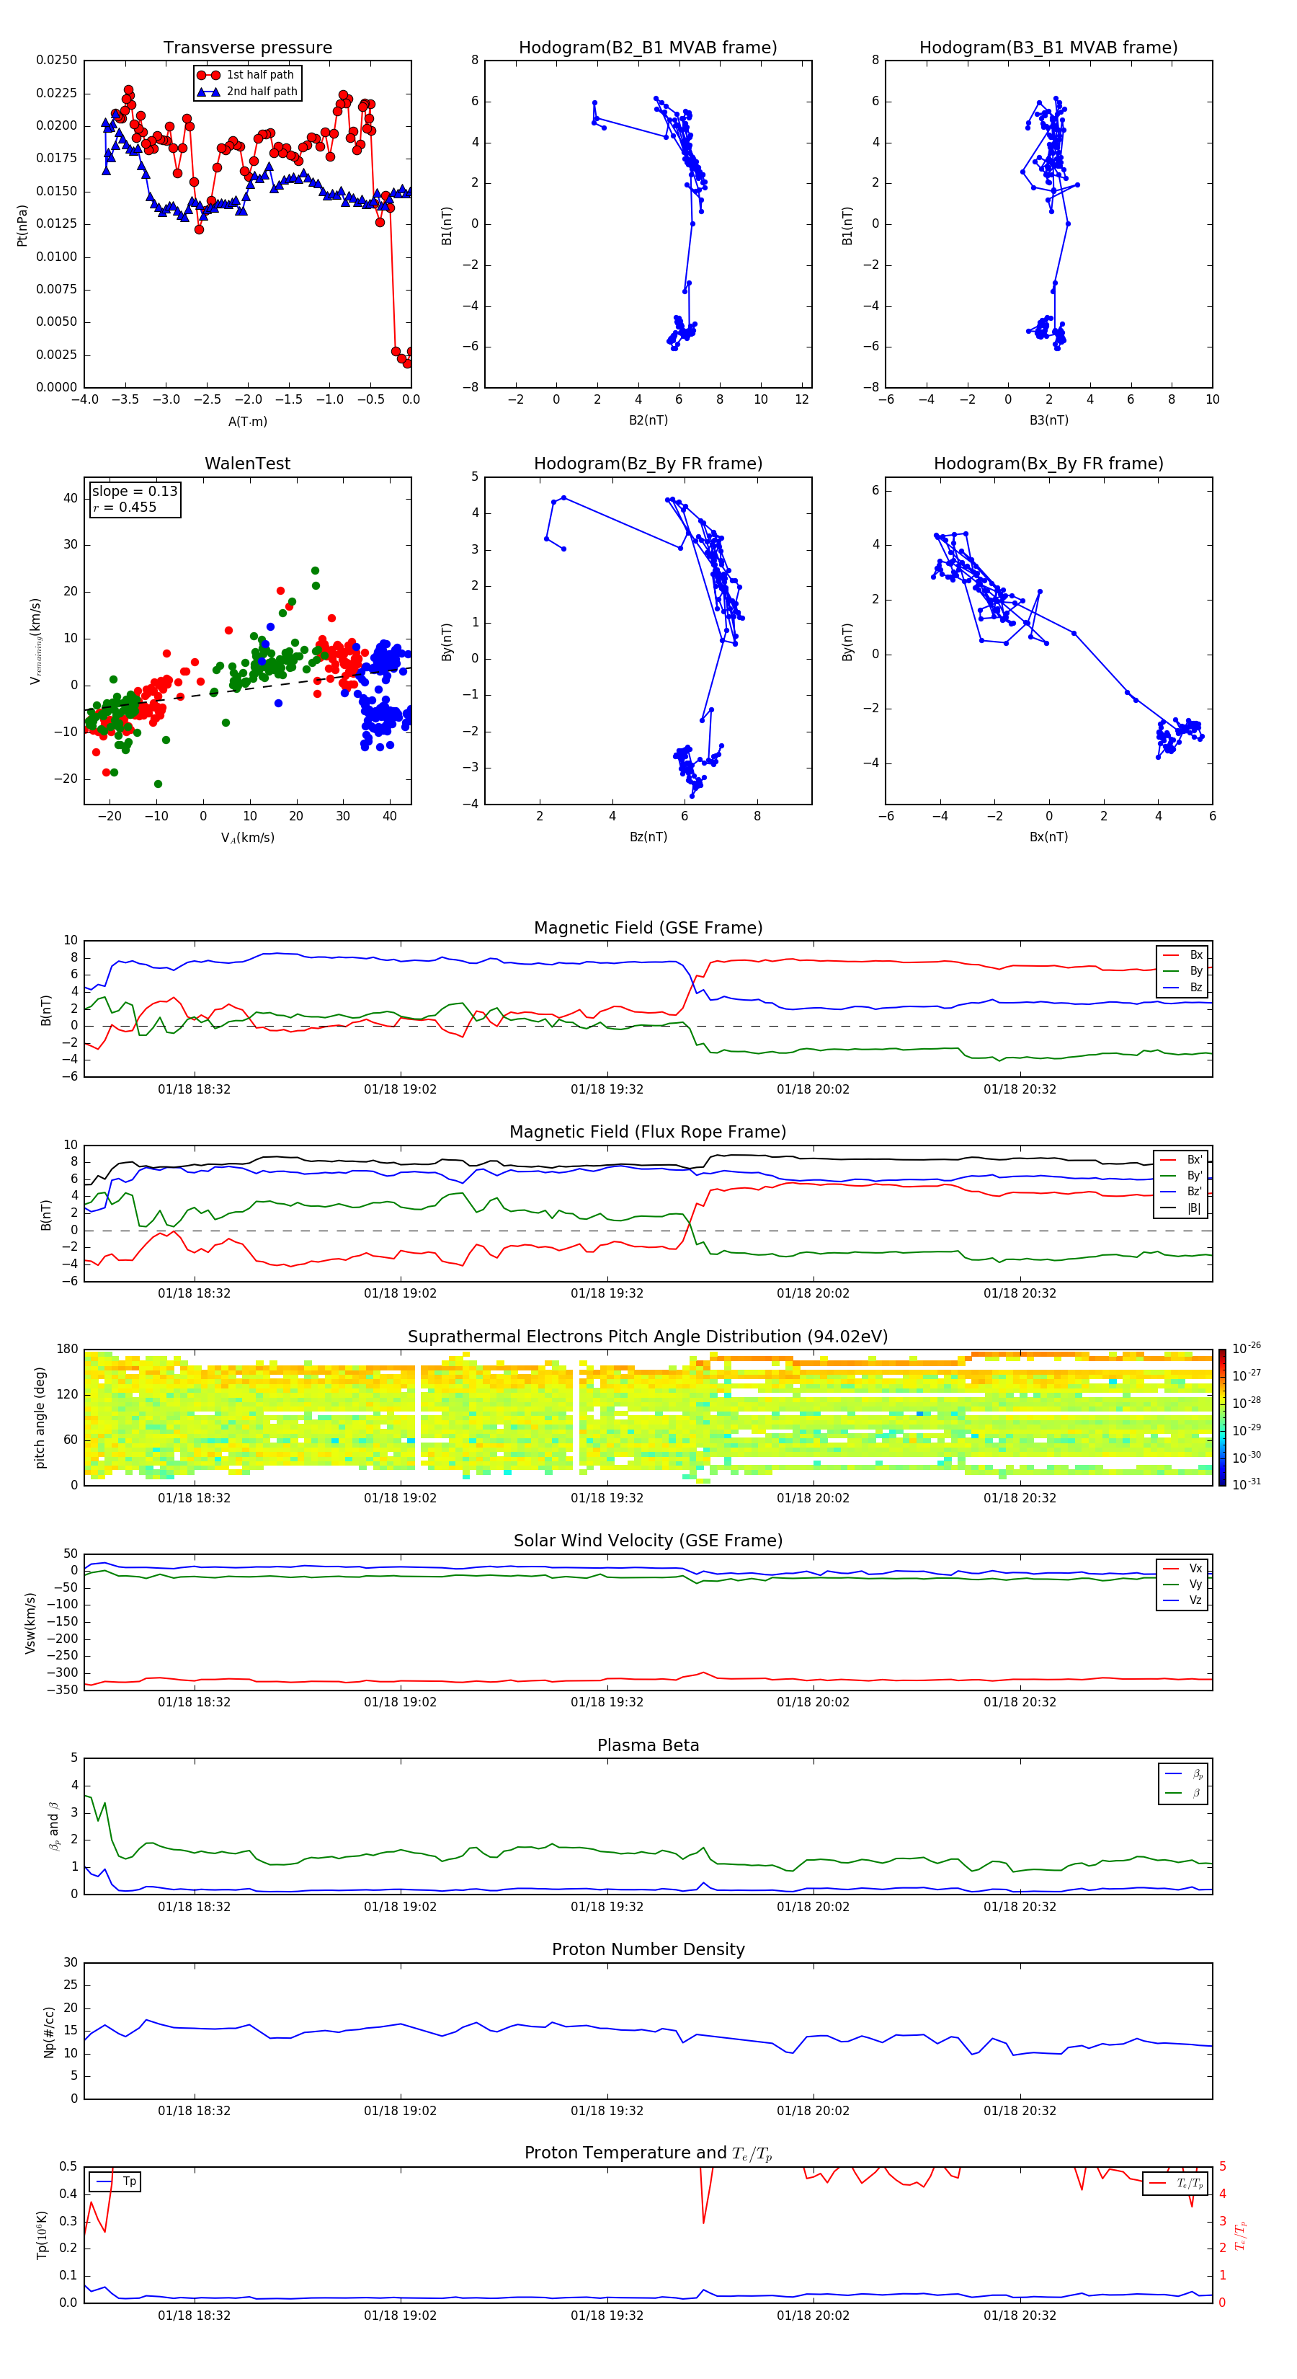Click the "Proton Temperature and Te/Tp" title

click(648, 2153)
